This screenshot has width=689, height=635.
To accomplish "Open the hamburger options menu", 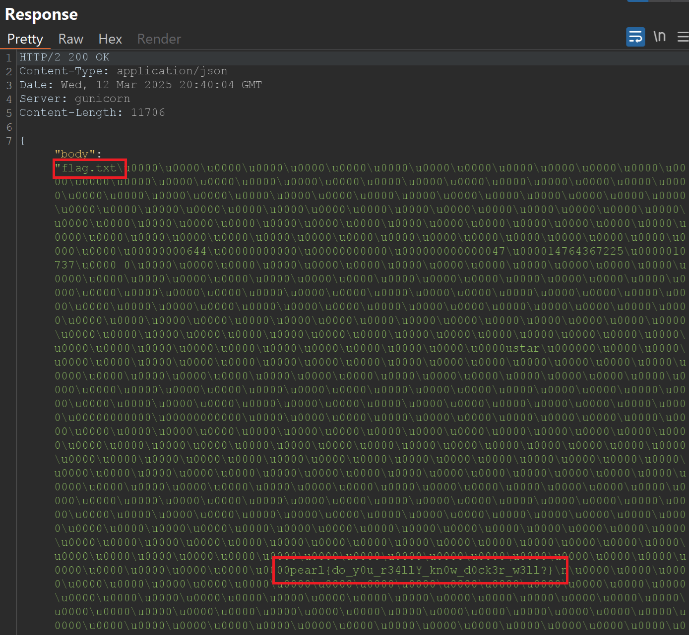I will pos(683,37).
